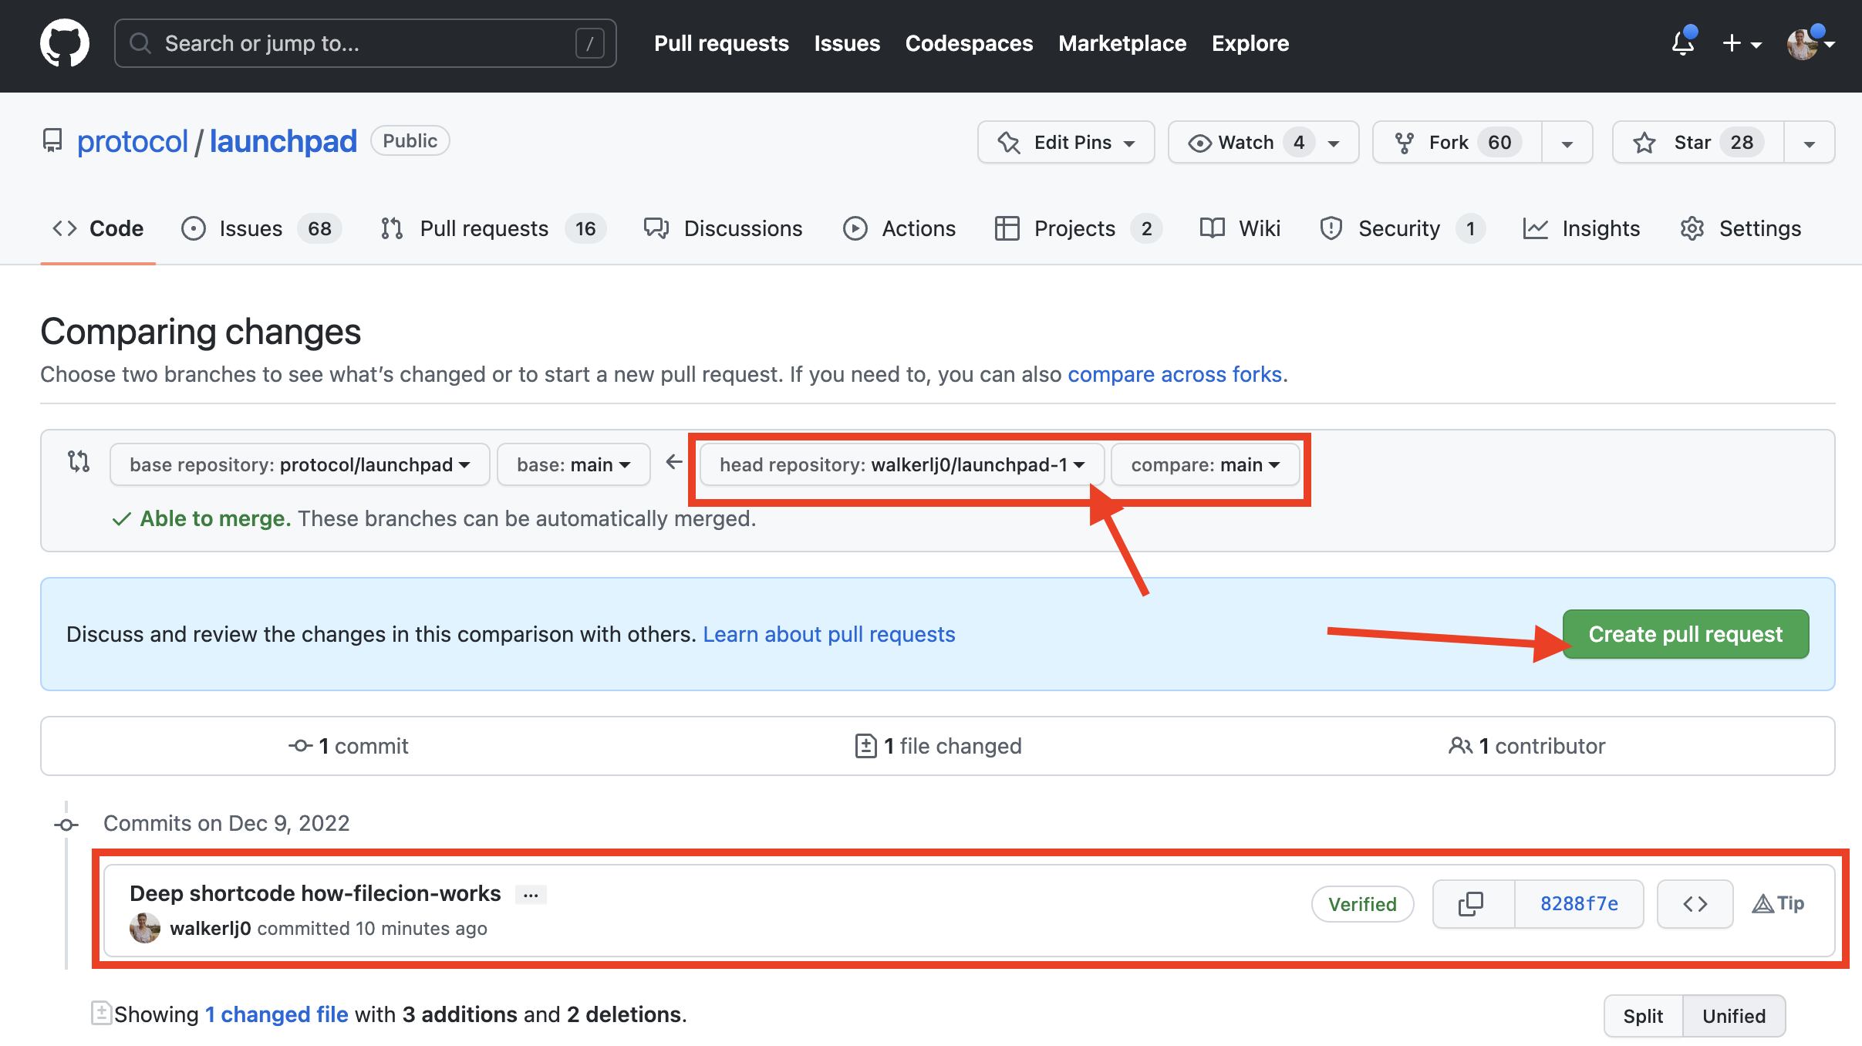The image size is (1862, 1046).
Task: Expand the Star lists dropdown arrow
Action: (x=1810, y=143)
